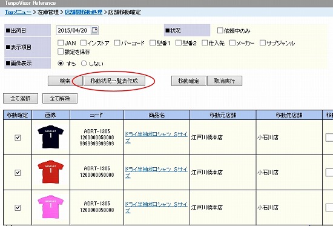Click the pink T-shirt product image

(50, 207)
